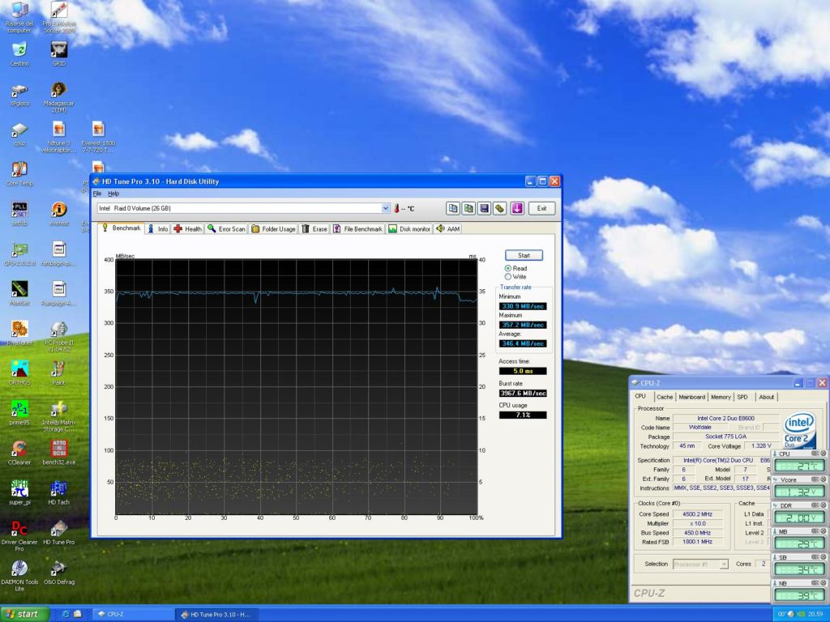Launch the GRID game shortcut
The height and width of the screenshot is (622, 830).
[x=58, y=54]
